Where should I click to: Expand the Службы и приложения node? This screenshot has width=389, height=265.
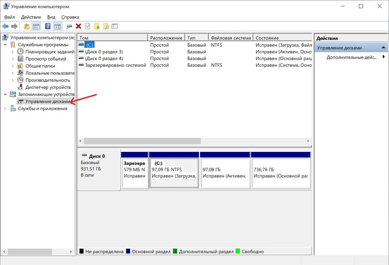click(6, 109)
